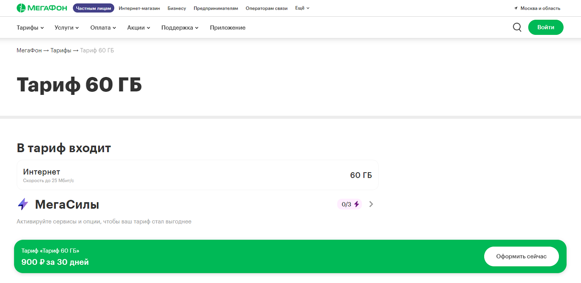581x283 pixels.
Task: Expand МегаСилы with the right chevron
Action: tap(371, 204)
